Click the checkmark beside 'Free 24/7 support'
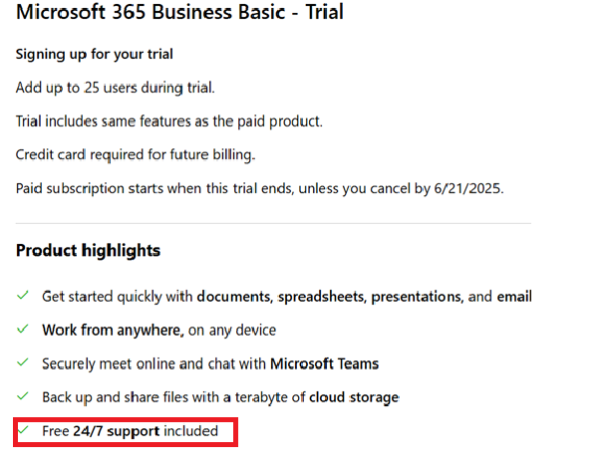The width and height of the screenshot is (609, 467). tap(23, 430)
